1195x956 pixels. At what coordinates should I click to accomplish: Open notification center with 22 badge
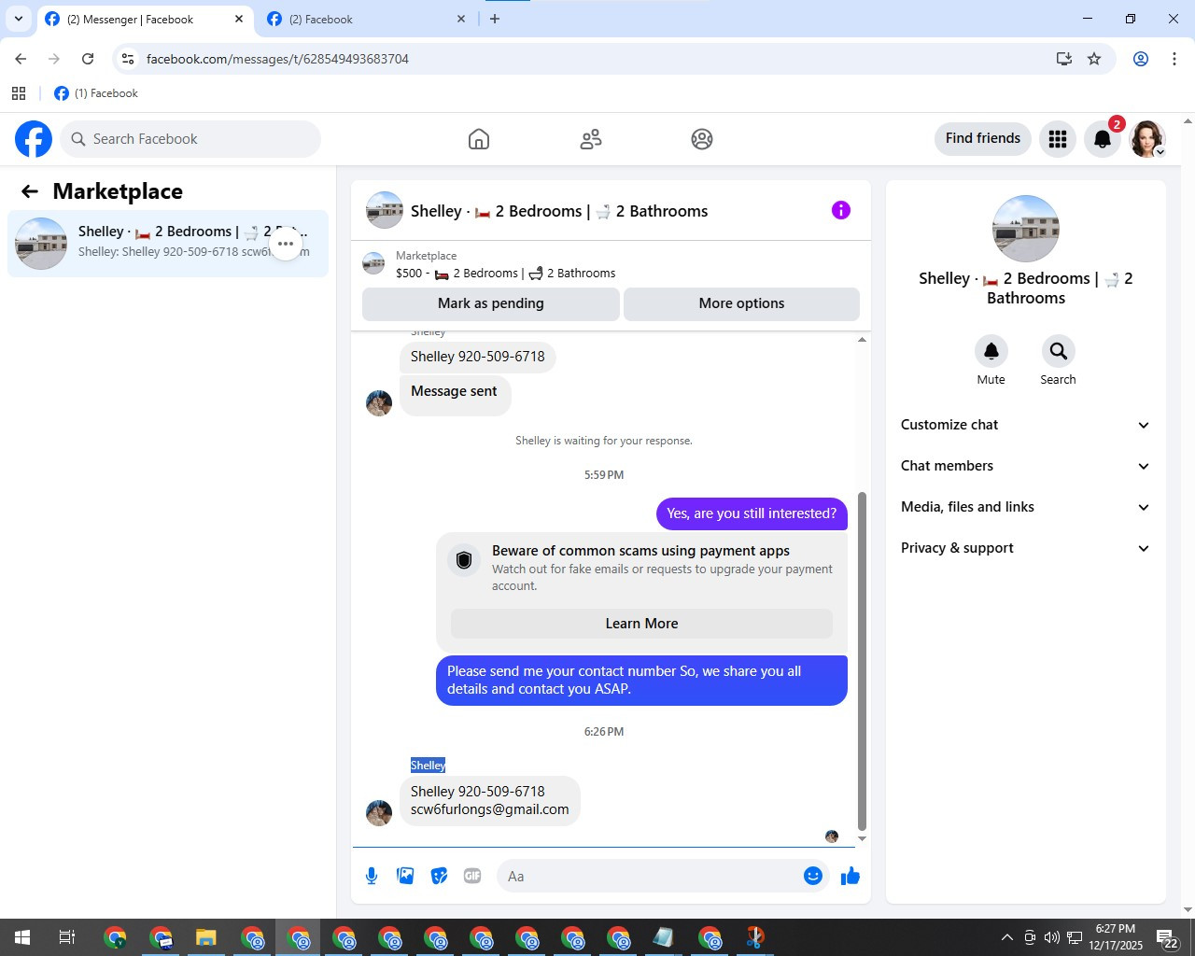[1167, 937]
